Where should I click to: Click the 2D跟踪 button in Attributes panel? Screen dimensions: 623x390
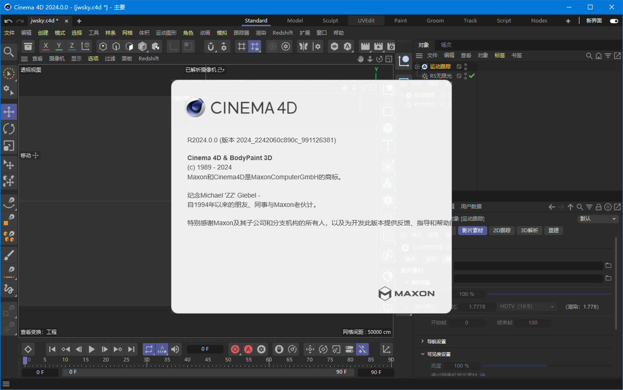click(x=501, y=230)
